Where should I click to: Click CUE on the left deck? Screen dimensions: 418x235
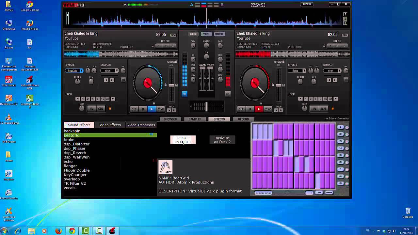134,109
